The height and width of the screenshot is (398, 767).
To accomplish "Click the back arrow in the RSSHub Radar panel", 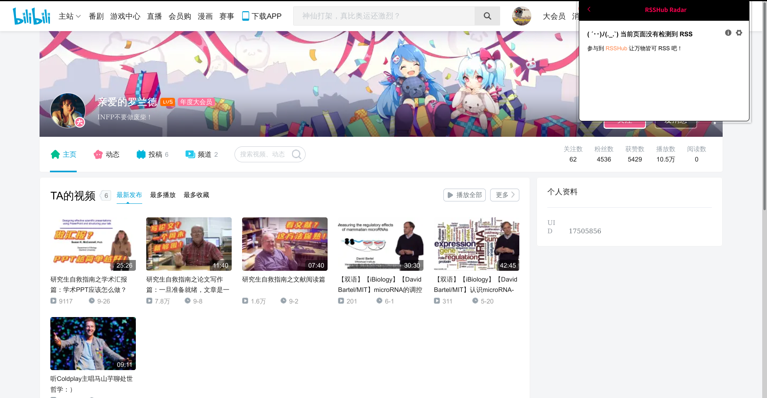I will click(x=590, y=9).
